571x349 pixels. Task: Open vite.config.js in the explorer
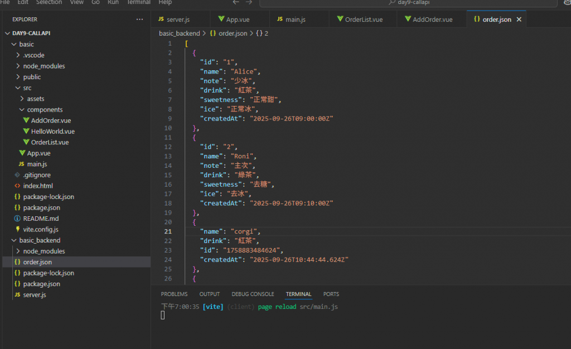coord(40,230)
